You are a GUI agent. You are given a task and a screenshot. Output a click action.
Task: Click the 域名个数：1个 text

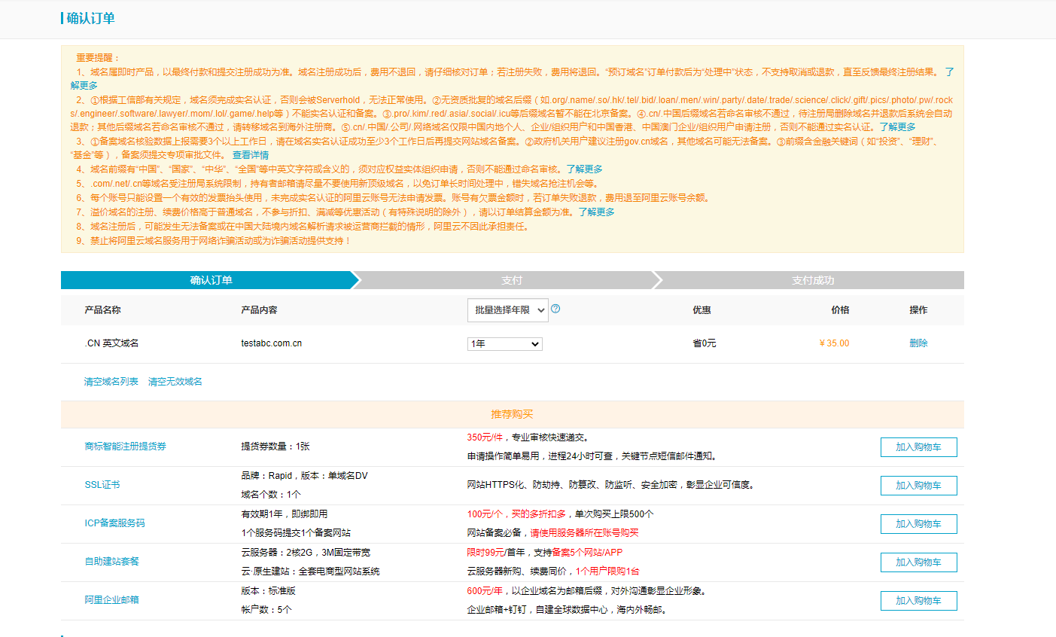(271, 495)
